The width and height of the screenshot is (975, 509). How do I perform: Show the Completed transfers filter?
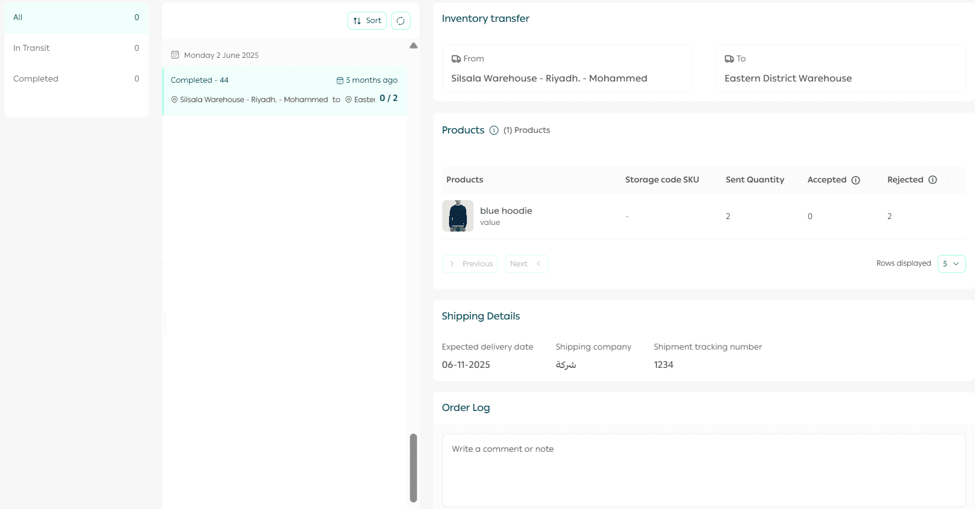(76, 79)
